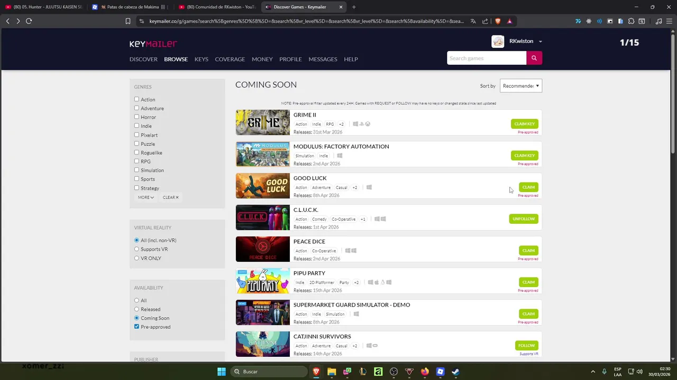Open a new browser tab

[x=354, y=7]
